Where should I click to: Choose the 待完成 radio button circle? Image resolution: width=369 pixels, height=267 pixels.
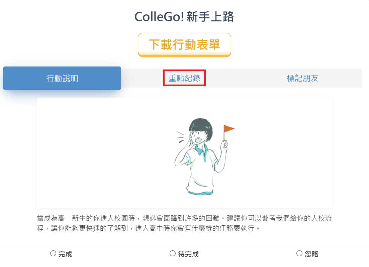(x=173, y=253)
